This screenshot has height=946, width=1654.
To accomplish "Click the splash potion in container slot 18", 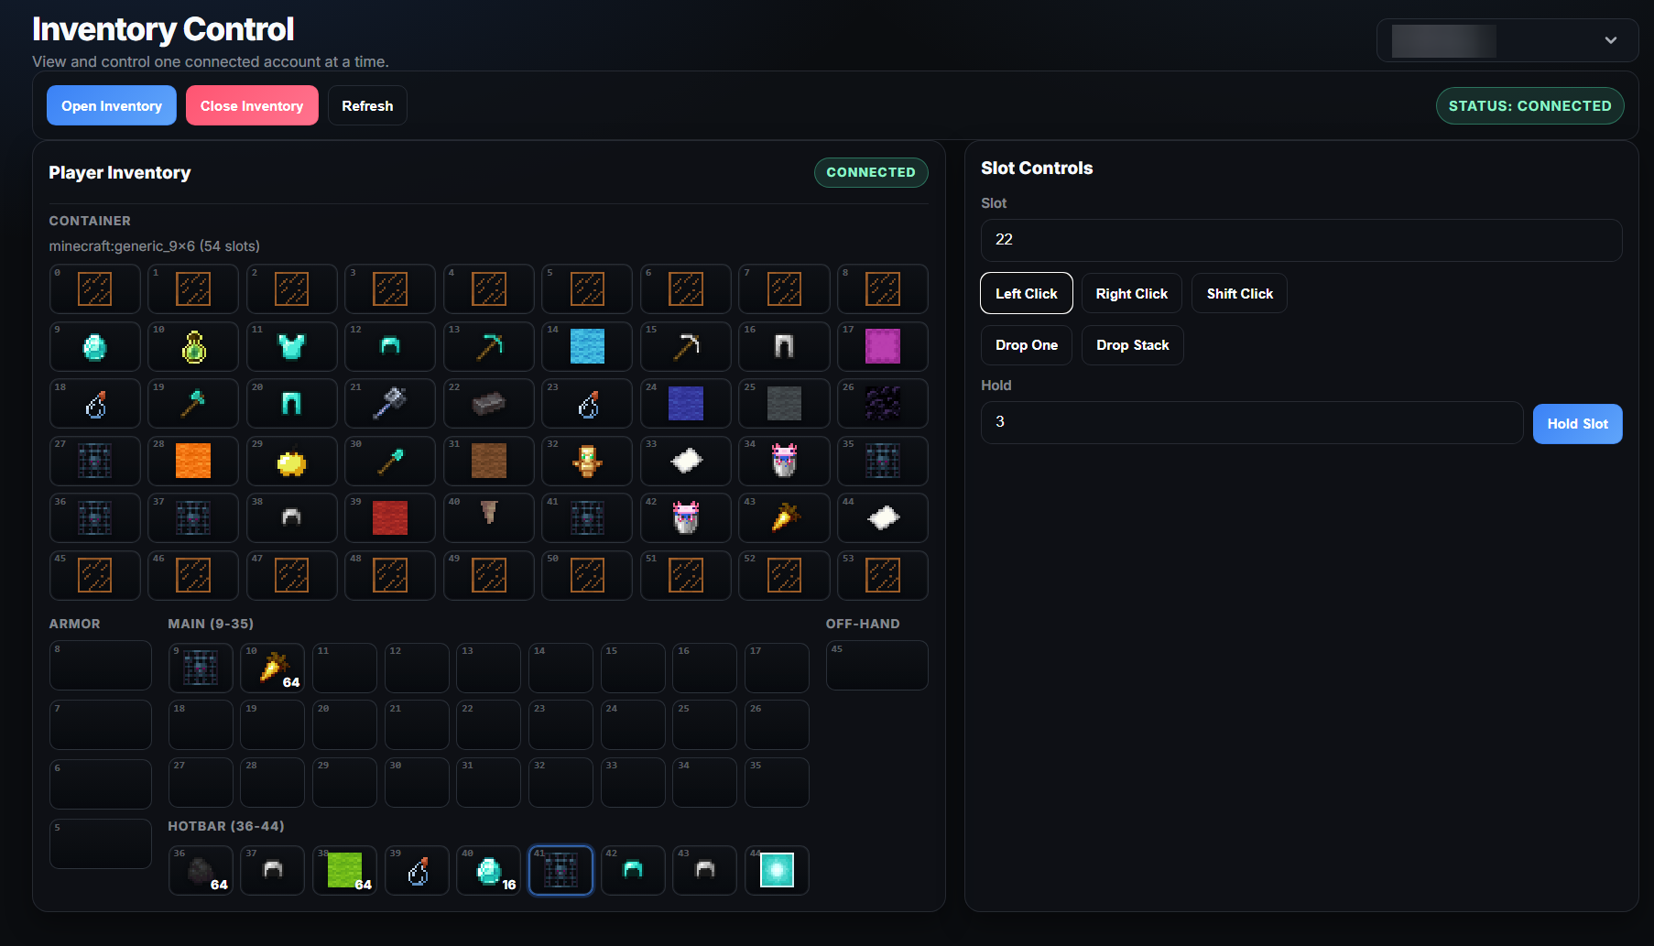I will coord(95,404).
